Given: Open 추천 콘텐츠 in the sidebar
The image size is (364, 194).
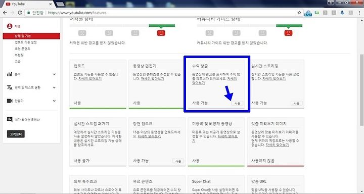Looking at the screenshot, I should pos(22,49).
